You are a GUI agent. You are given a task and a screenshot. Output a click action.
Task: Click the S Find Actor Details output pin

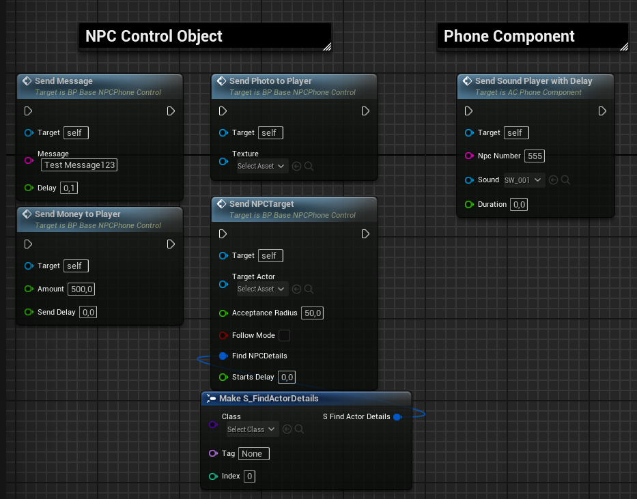click(397, 416)
